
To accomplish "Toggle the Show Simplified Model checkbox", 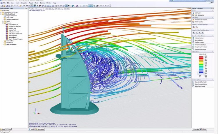I will tap(193, 82).
